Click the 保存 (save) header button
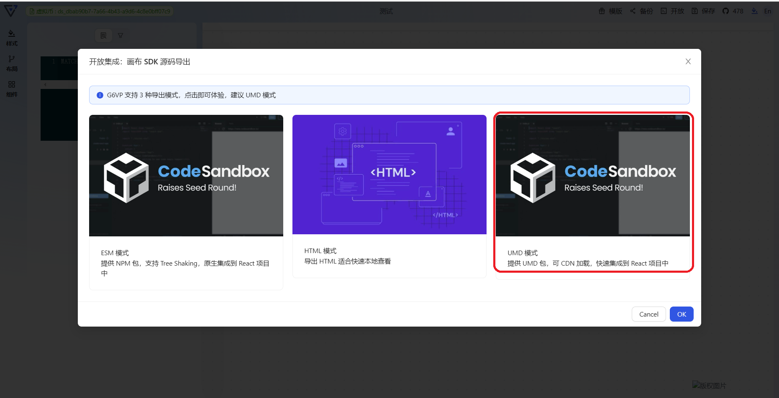This screenshot has height=398, width=779. pos(703,11)
